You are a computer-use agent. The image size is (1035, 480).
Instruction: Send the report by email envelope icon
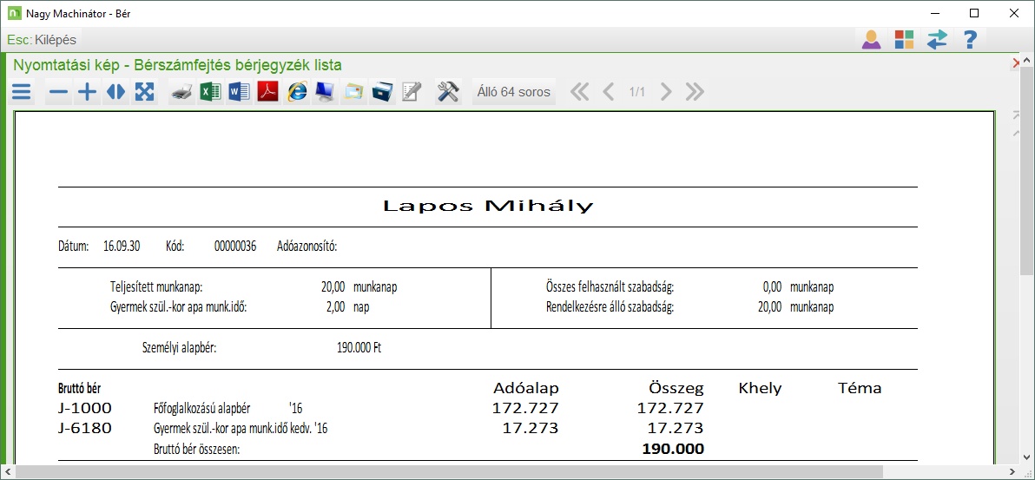(x=353, y=92)
